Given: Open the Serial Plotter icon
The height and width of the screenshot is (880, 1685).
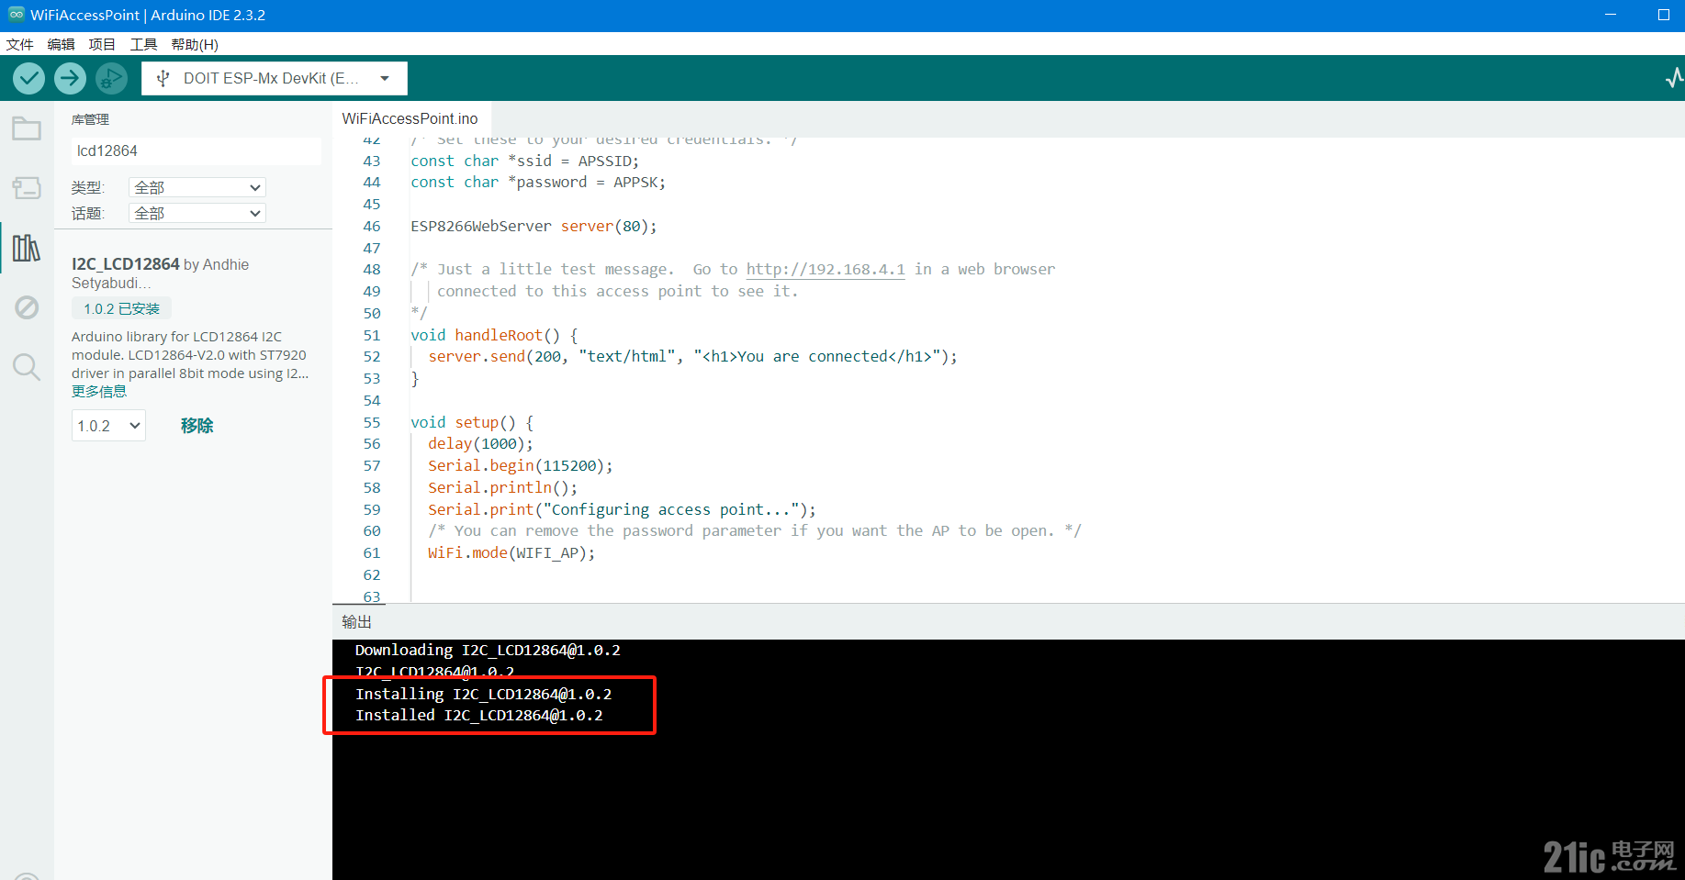Looking at the screenshot, I should click(1674, 78).
